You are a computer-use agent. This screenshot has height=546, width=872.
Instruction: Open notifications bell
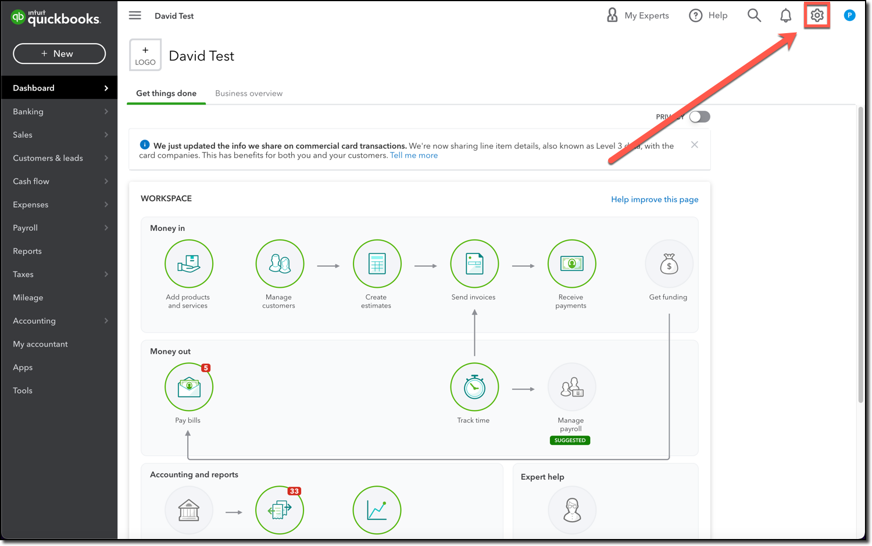[x=785, y=15]
